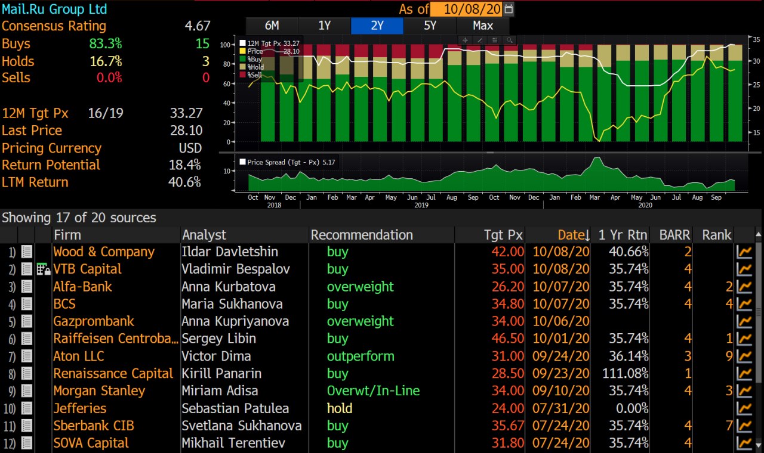
Task: Select the 46.50 target price cell
Action: pyautogui.click(x=508, y=339)
